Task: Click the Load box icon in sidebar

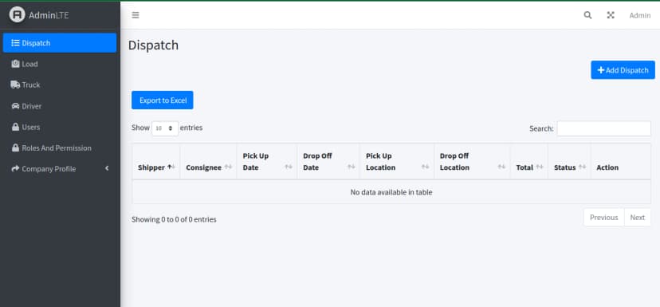Action: (16, 64)
